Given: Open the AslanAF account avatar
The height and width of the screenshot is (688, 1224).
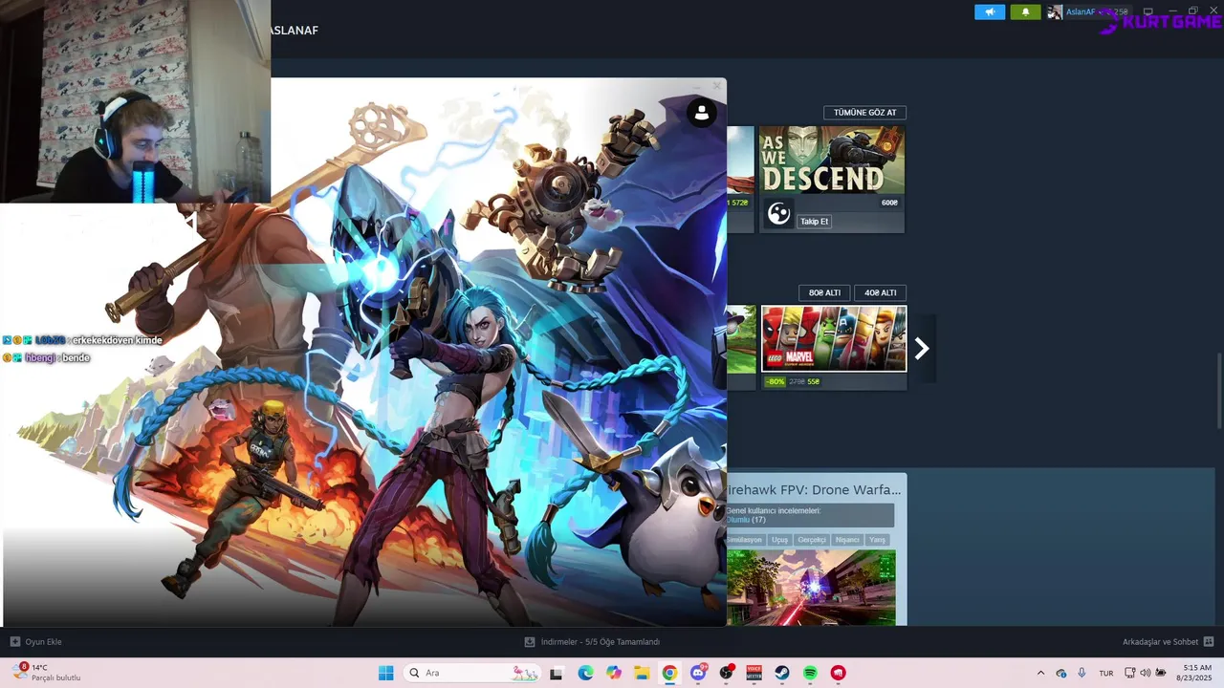Looking at the screenshot, I should point(1055,11).
